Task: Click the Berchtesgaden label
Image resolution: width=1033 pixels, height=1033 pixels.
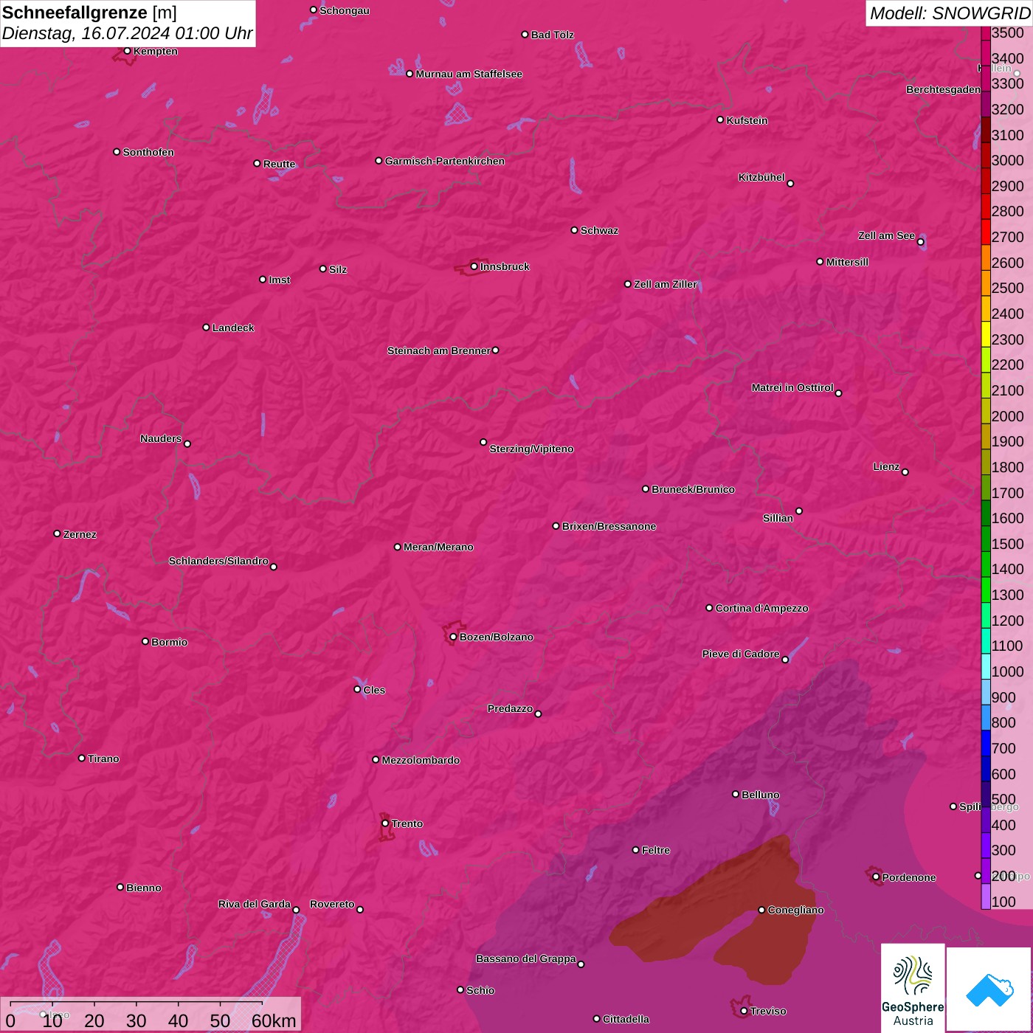Action: pyautogui.click(x=943, y=89)
